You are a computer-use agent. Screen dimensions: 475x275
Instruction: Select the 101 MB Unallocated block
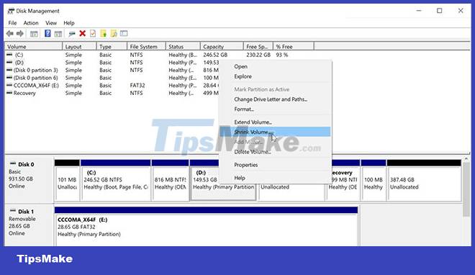(x=67, y=181)
